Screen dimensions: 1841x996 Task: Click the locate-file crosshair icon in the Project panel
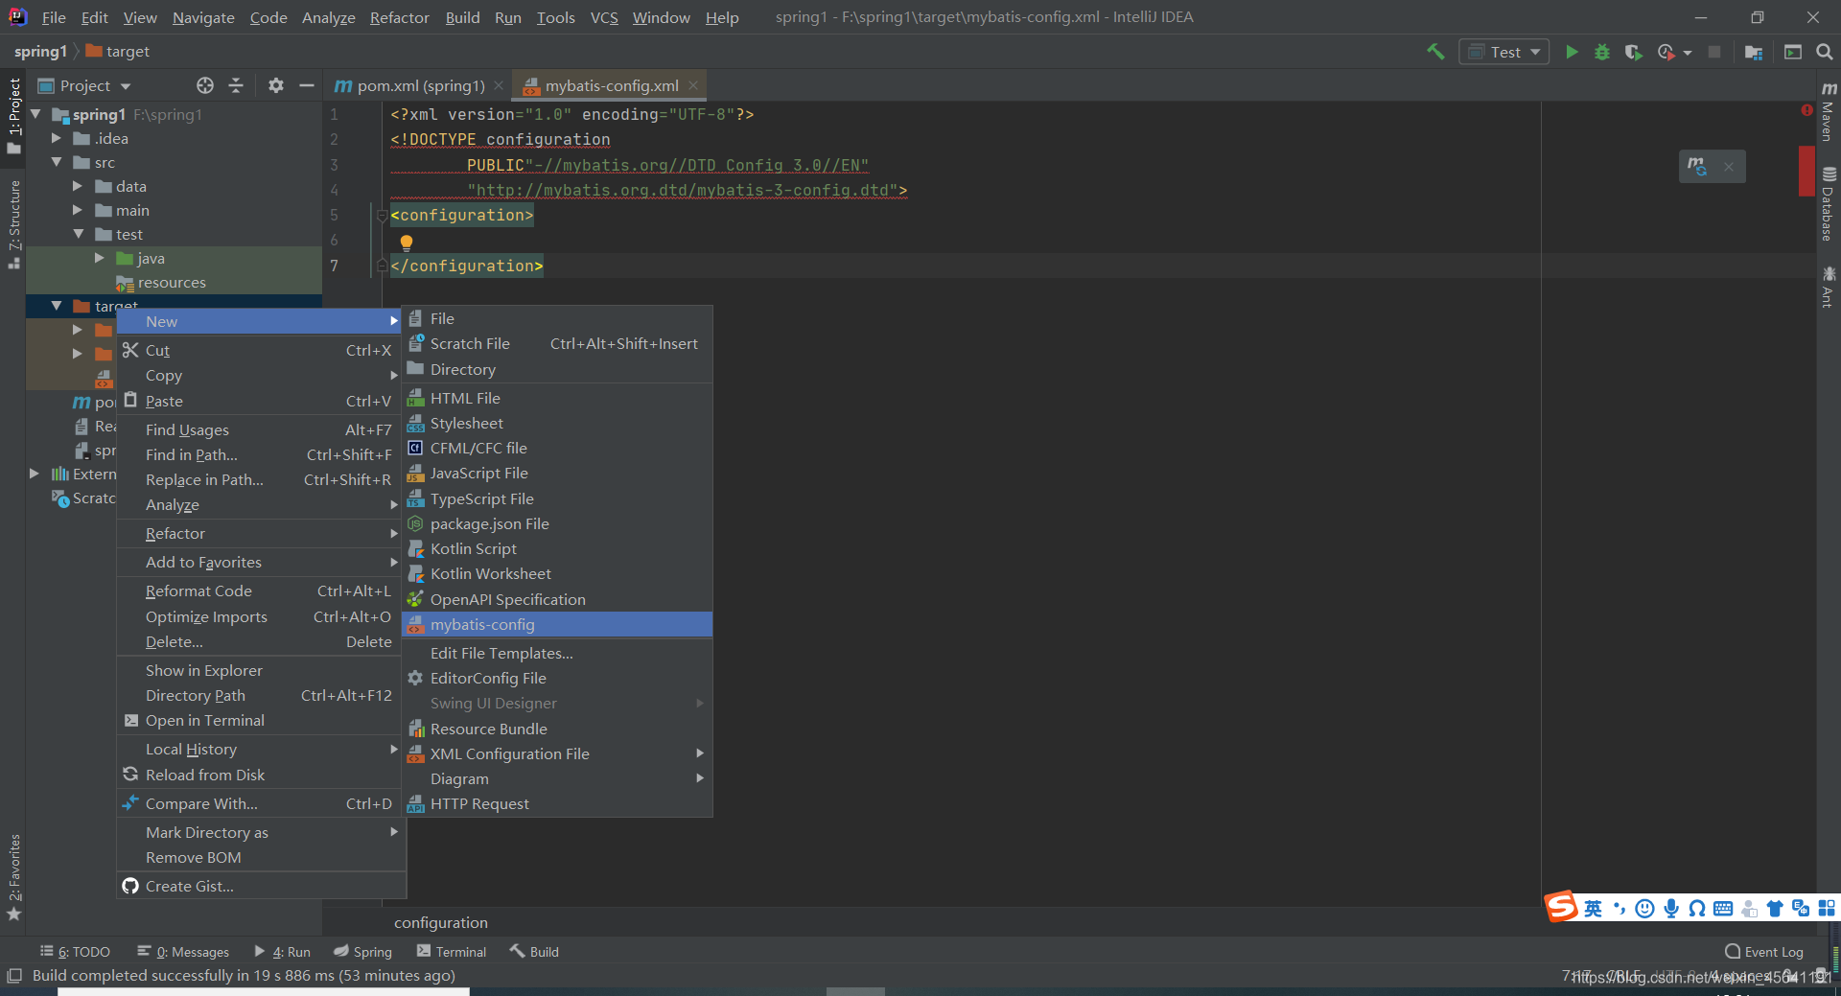pyautogui.click(x=205, y=85)
